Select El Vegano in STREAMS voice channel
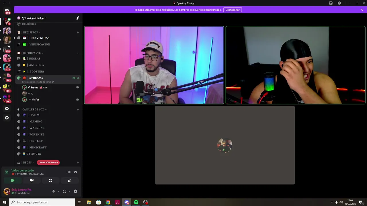Screen dimensions: 367x206 pos(50,87)
